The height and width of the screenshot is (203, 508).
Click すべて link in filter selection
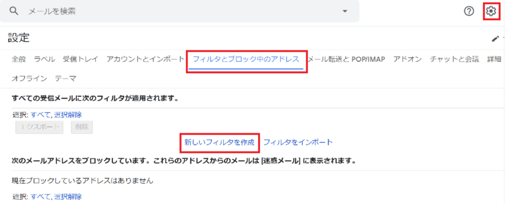41,114
